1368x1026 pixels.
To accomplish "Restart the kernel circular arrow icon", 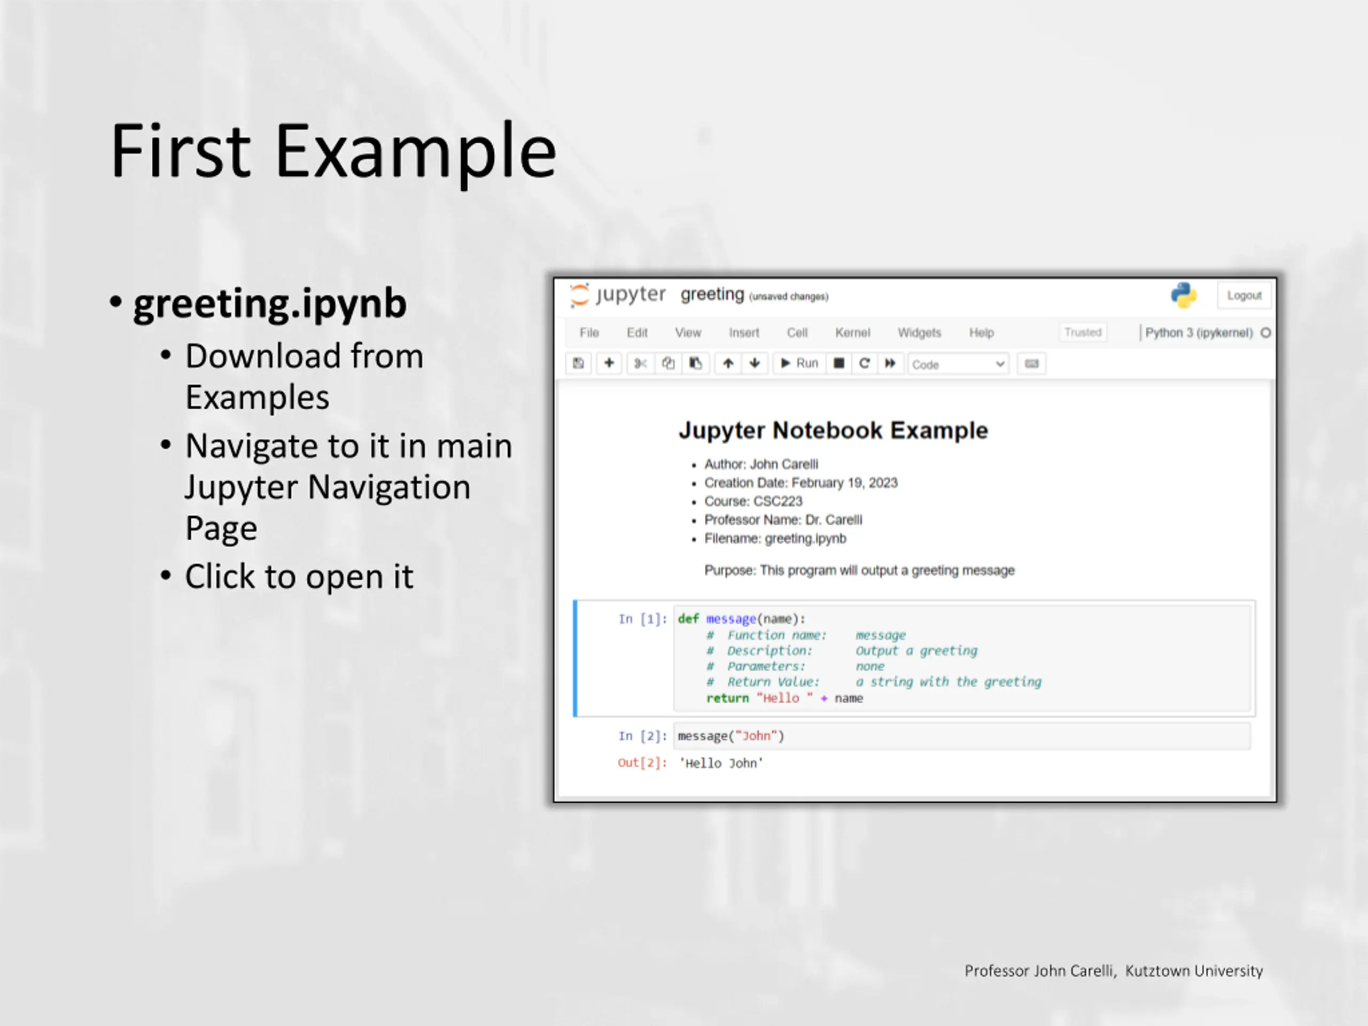I will [864, 363].
